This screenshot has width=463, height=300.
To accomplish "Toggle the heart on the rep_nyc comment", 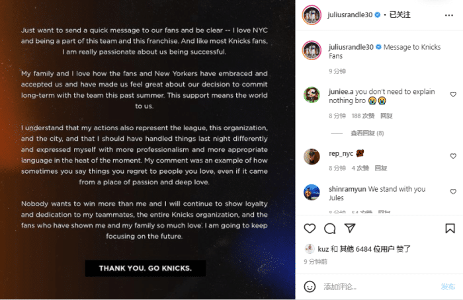I will (x=453, y=157).
